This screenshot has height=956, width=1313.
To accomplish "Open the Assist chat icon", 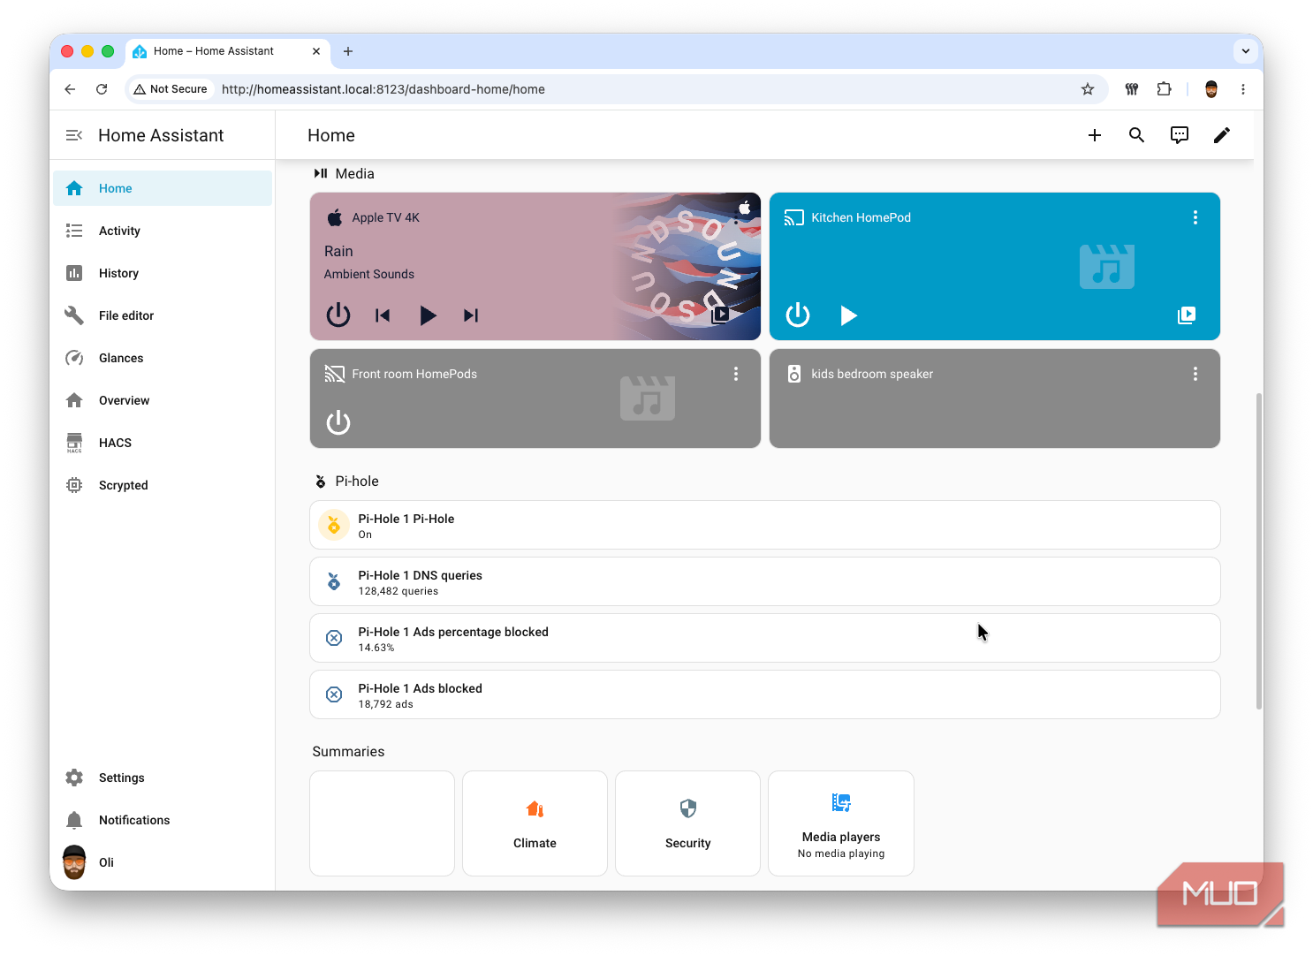I will [x=1180, y=135].
